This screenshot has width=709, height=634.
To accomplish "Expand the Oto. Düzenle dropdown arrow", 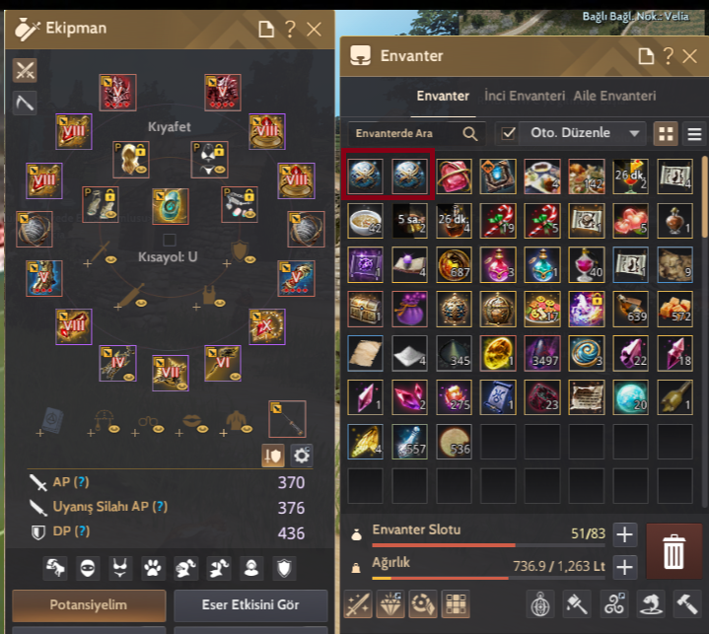I will pos(634,133).
